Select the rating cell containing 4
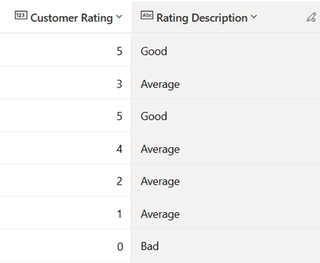Image resolution: width=320 pixels, height=263 pixels. 65,148
